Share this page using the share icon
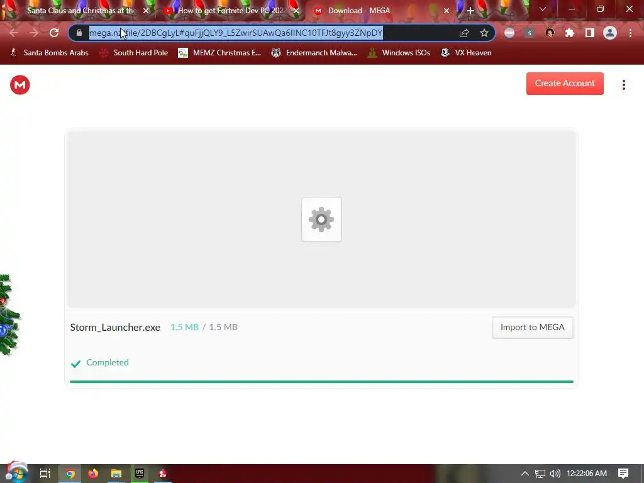This screenshot has height=483, width=644. pyautogui.click(x=464, y=33)
